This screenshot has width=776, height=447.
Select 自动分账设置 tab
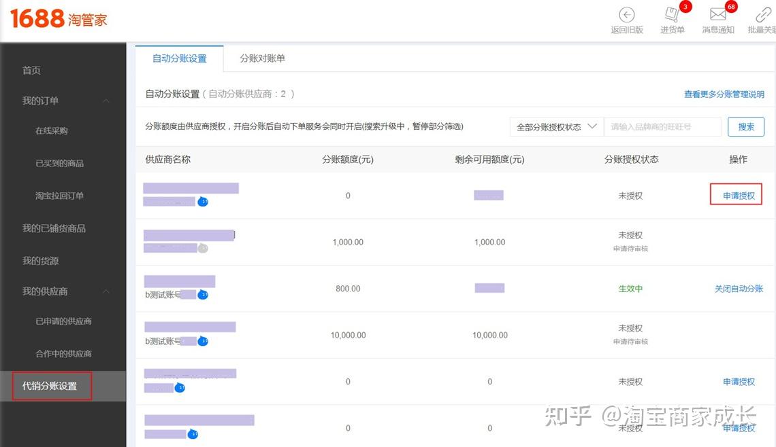coord(179,58)
